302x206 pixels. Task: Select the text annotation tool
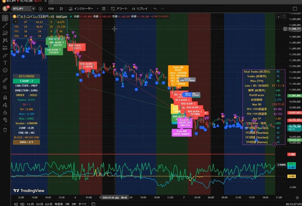click(5, 63)
